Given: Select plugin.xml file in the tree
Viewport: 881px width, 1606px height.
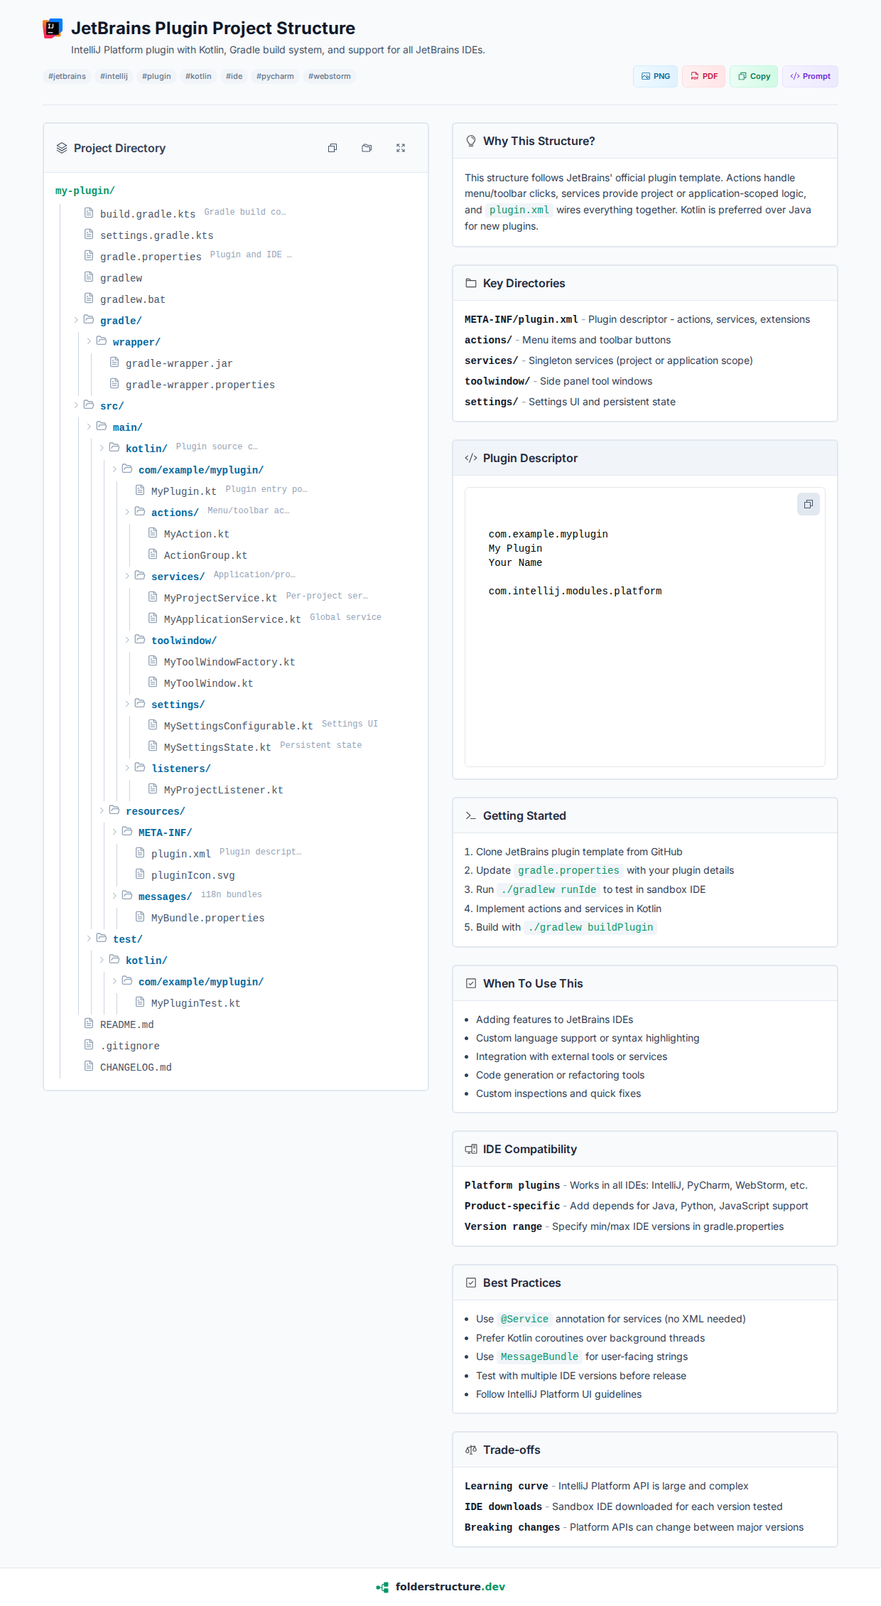Looking at the screenshot, I should pos(180,854).
